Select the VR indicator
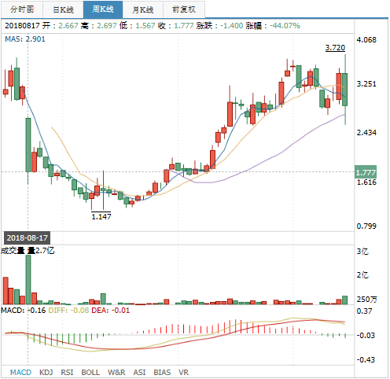The image size is (390, 379). (183, 372)
